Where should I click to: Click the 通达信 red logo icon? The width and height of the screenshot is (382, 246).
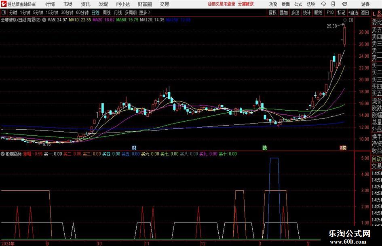4,4
